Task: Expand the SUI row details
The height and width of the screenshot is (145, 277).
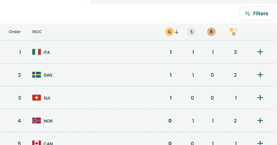Action: (260, 98)
